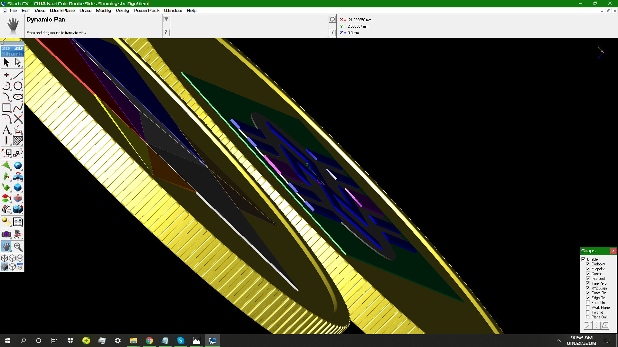
Task: Open the PowerPack menu
Action: click(146, 10)
